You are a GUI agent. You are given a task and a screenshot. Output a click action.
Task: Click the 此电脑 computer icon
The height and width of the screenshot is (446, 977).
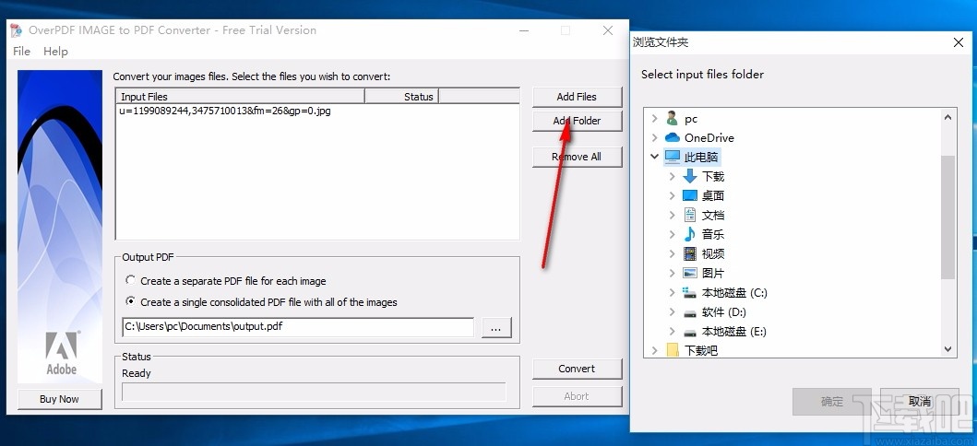[673, 157]
